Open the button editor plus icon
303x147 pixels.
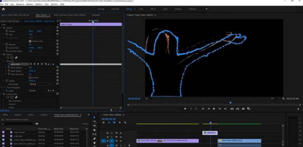[298, 109]
